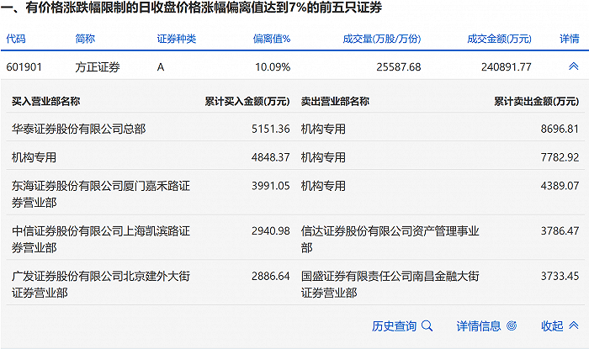Open the 详情信息 link
The image size is (589, 349).
click(x=479, y=325)
